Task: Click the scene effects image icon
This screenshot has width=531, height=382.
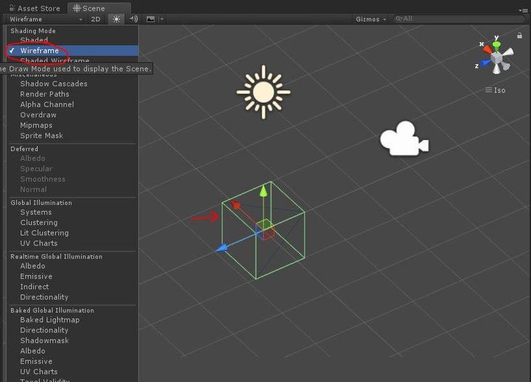Action: [151, 19]
